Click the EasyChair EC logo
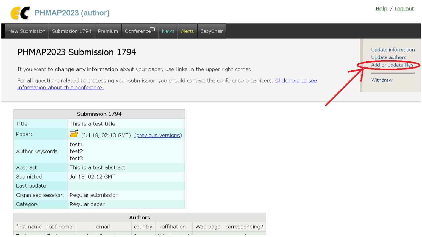The width and height of the screenshot is (422, 237). click(20, 13)
